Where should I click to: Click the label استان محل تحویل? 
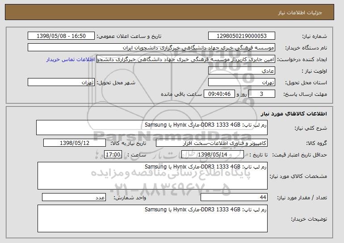(306, 82)
